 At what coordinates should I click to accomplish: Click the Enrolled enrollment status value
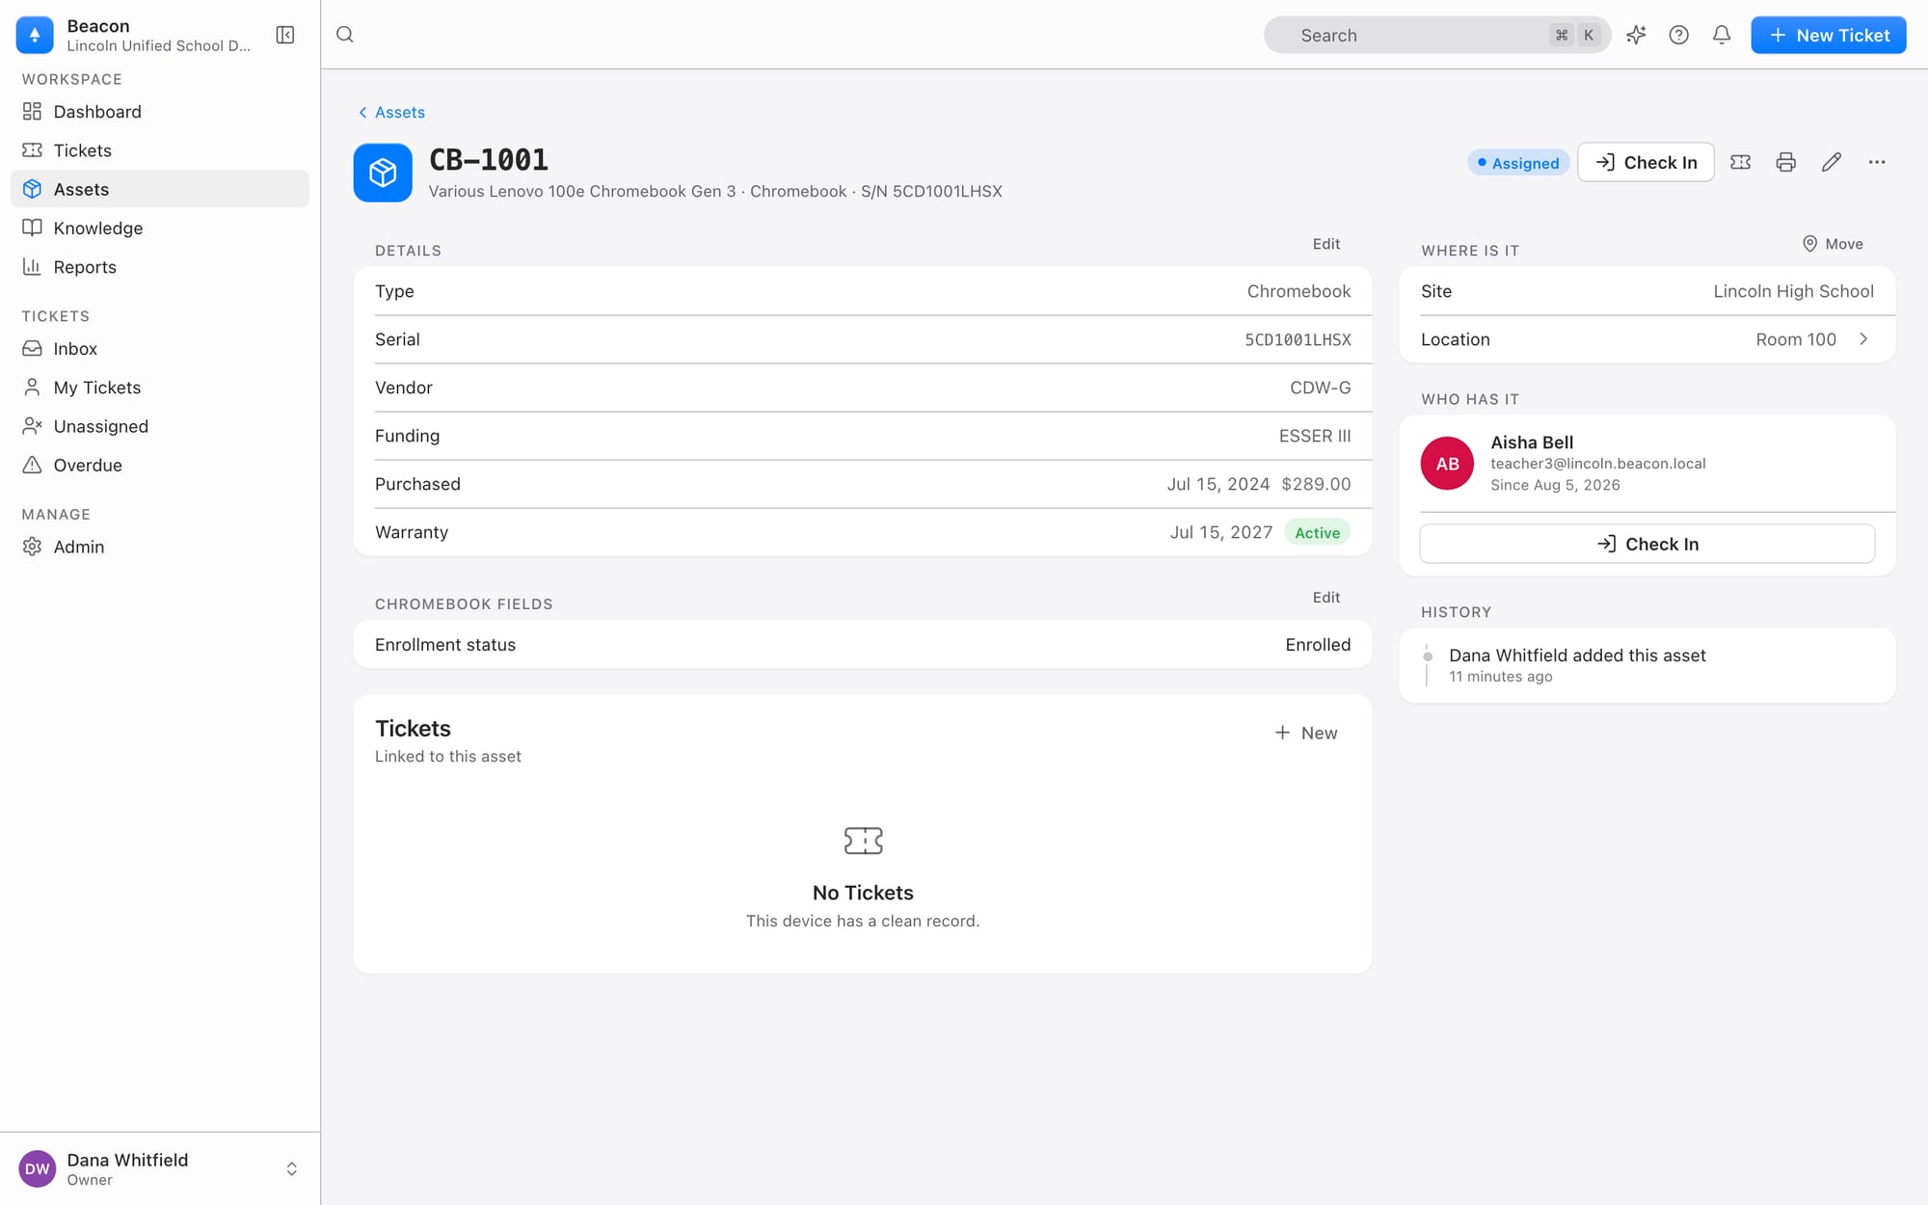pos(1317,645)
